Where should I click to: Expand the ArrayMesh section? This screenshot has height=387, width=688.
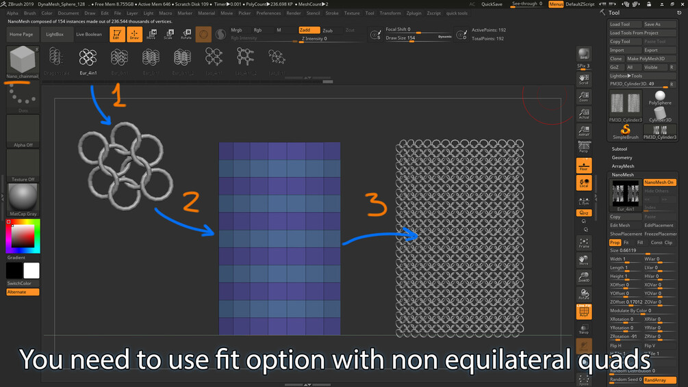tap(622, 166)
